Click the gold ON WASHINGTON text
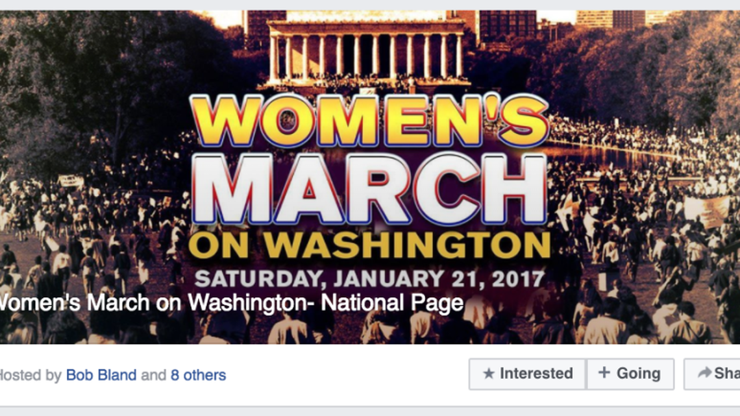The width and height of the screenshot is (740, 416). [369, 245]
